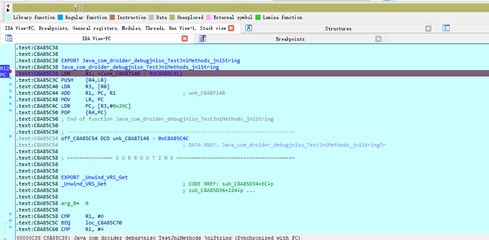Set breakpoint at gutter dot for ADD R1, PC, R1
Screen dimensions: 489x240
click(x=10, y=91)
